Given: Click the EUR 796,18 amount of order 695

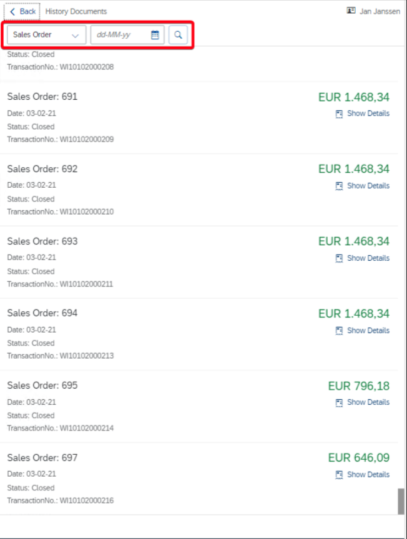Looking at the screenshot, I should pos(358,386).
